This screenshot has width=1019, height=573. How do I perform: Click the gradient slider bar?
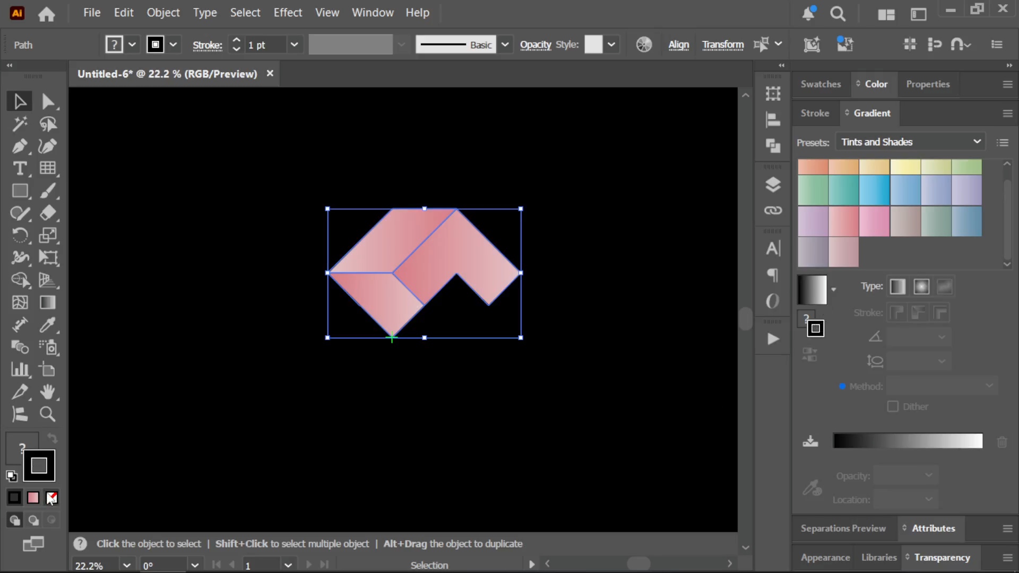coord(908,441)
